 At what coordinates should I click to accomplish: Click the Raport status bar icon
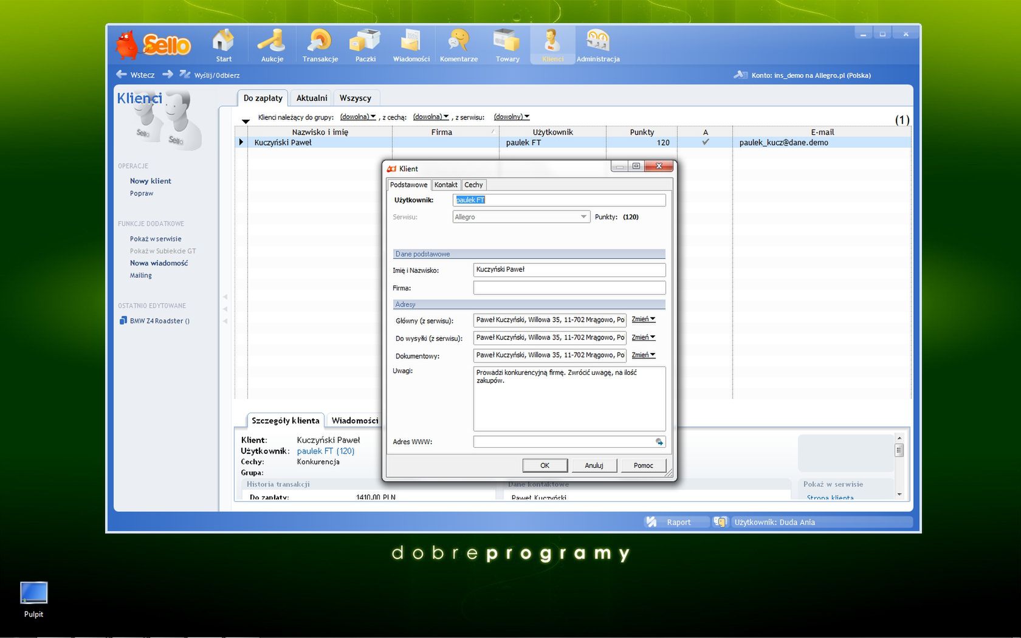[x=651, y=522]
